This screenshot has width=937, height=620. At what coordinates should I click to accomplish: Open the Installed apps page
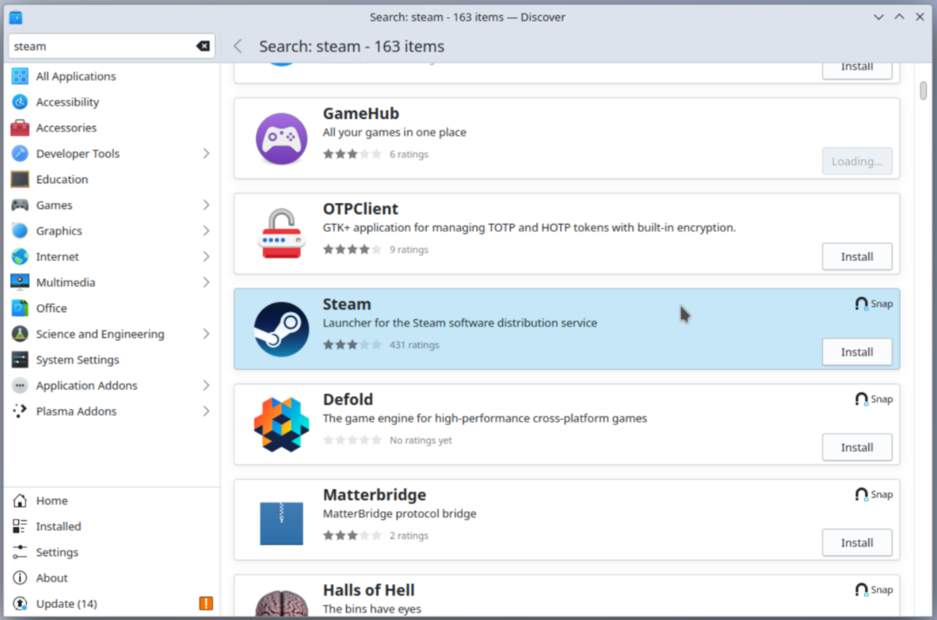58,526
